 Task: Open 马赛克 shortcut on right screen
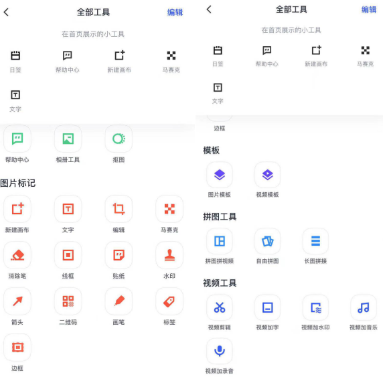(x=365, y=56)
